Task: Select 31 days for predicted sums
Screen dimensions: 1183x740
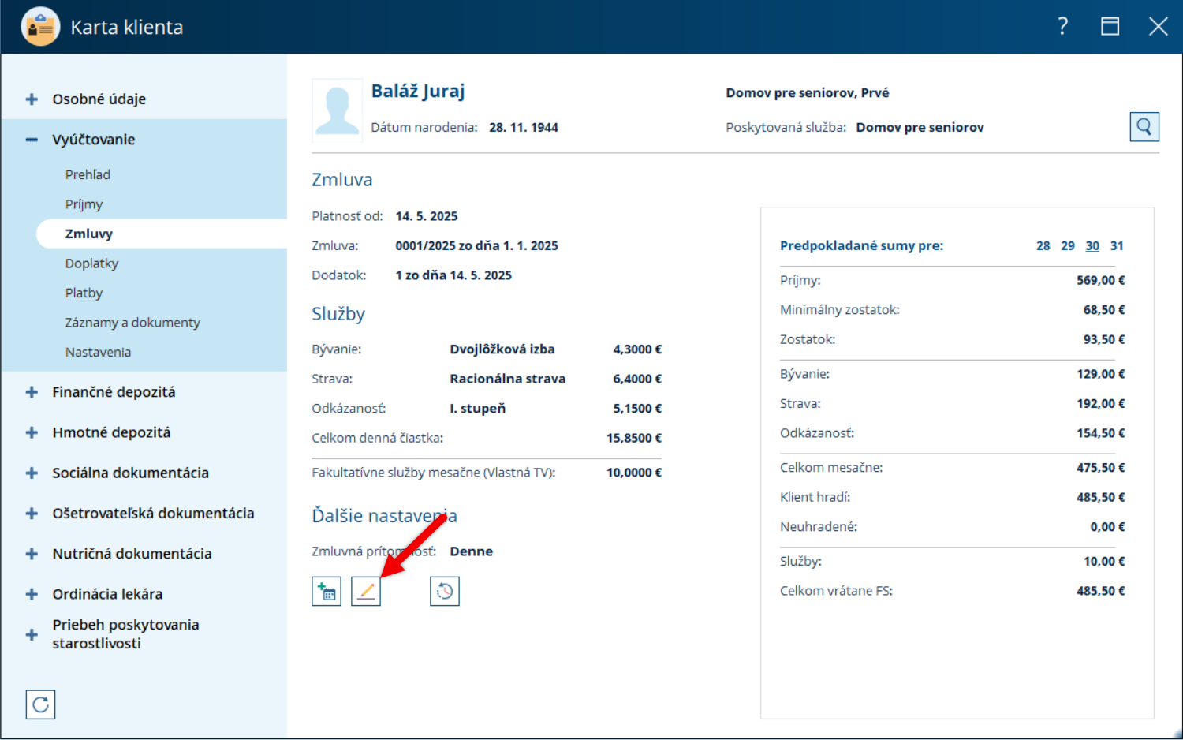Action: click(1117, 245)
